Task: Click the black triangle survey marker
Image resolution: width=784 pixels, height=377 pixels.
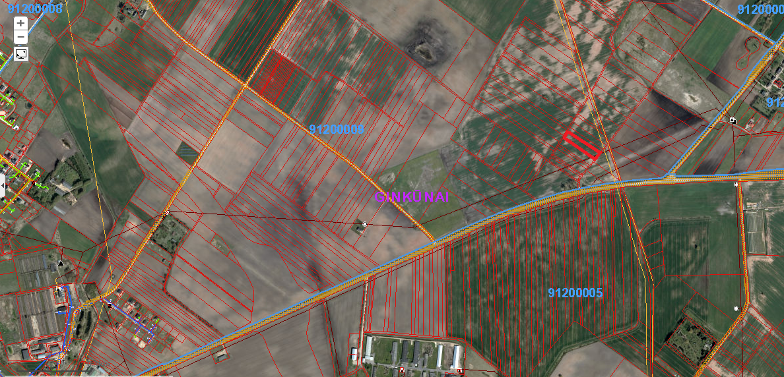Action: 61,263
